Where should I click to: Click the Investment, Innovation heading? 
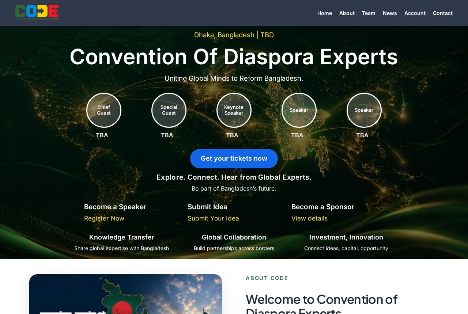point(346,237)
